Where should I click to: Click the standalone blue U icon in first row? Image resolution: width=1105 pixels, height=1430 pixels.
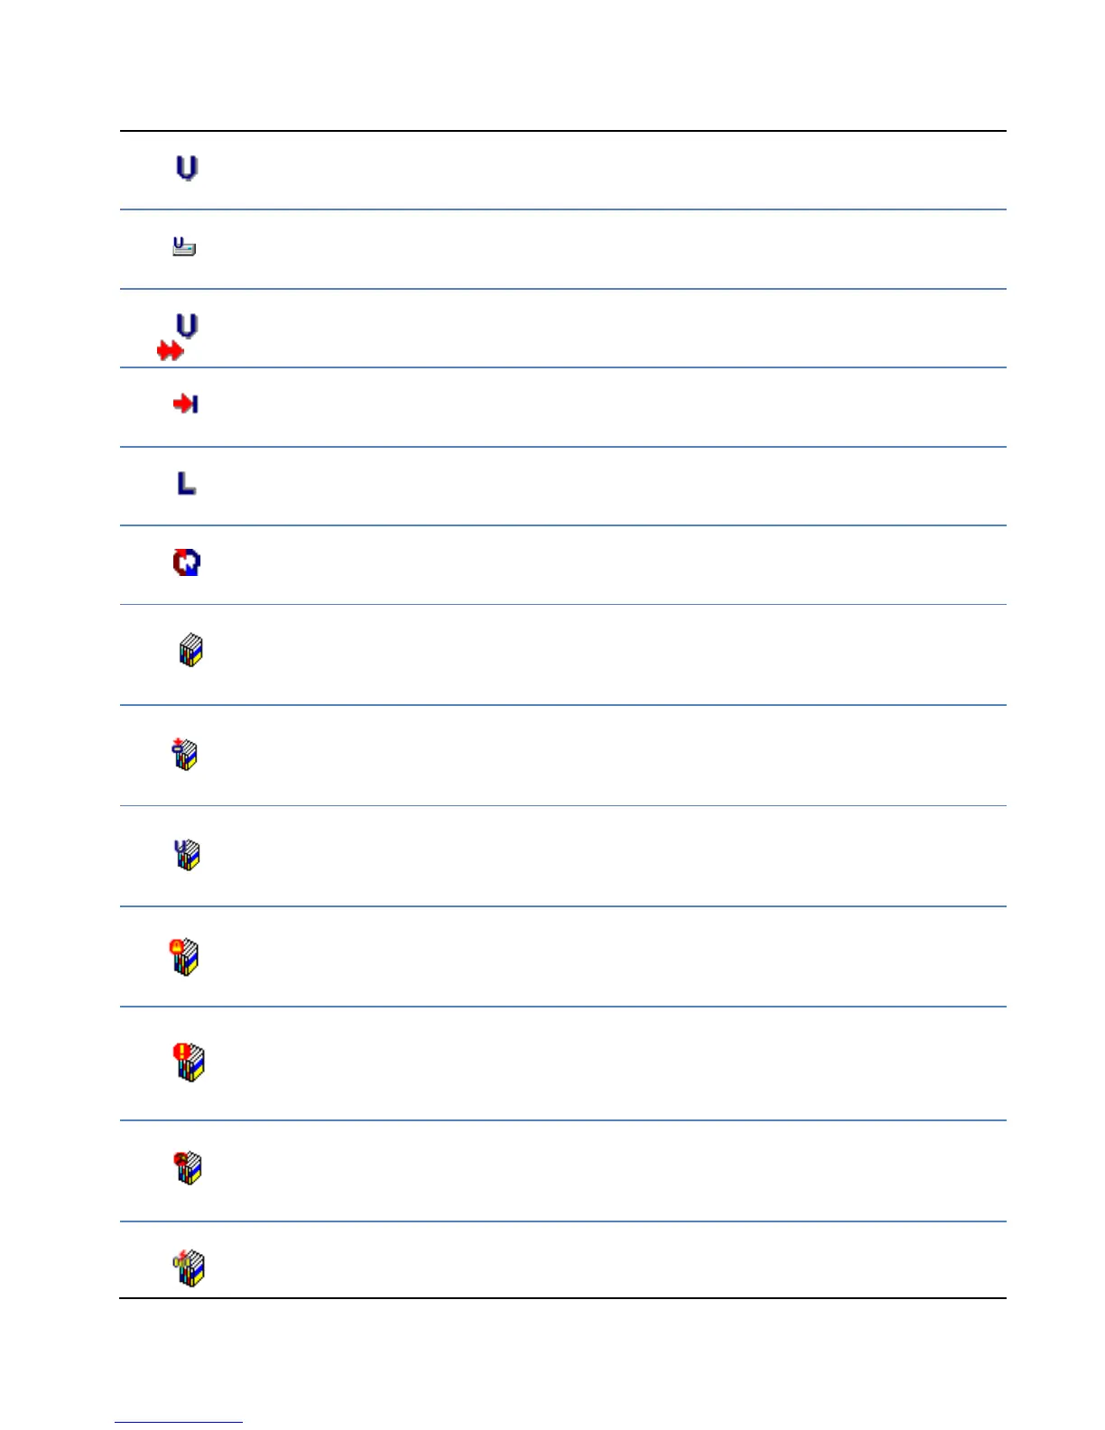(x=186, y=169)
